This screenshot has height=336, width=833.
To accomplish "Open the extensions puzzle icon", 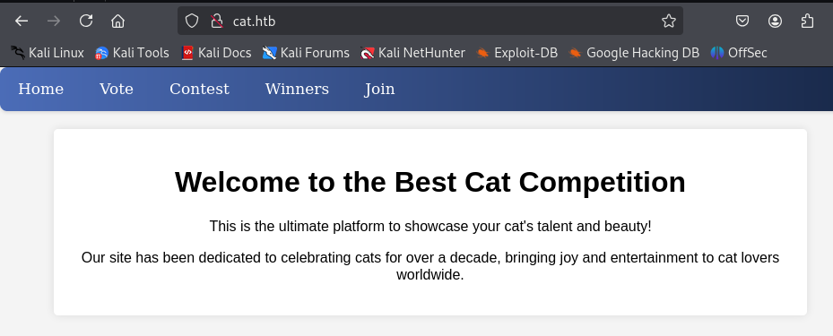I will pos(807,21).
